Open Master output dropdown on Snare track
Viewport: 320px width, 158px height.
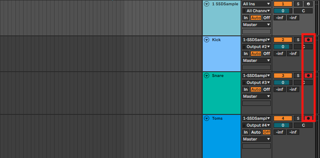pyautogui.click(x=256, y=97)
